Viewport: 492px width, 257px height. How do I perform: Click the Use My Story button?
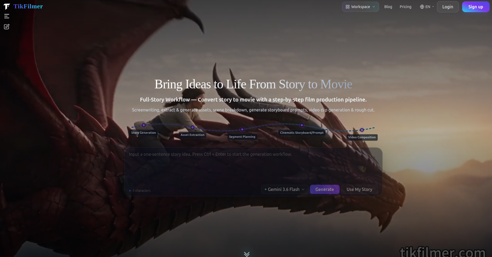click(359, 189)
